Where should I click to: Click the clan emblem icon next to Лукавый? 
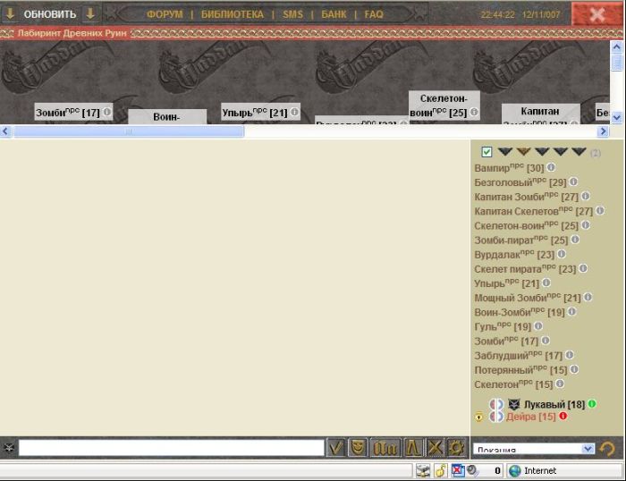(x=514, y=404)
